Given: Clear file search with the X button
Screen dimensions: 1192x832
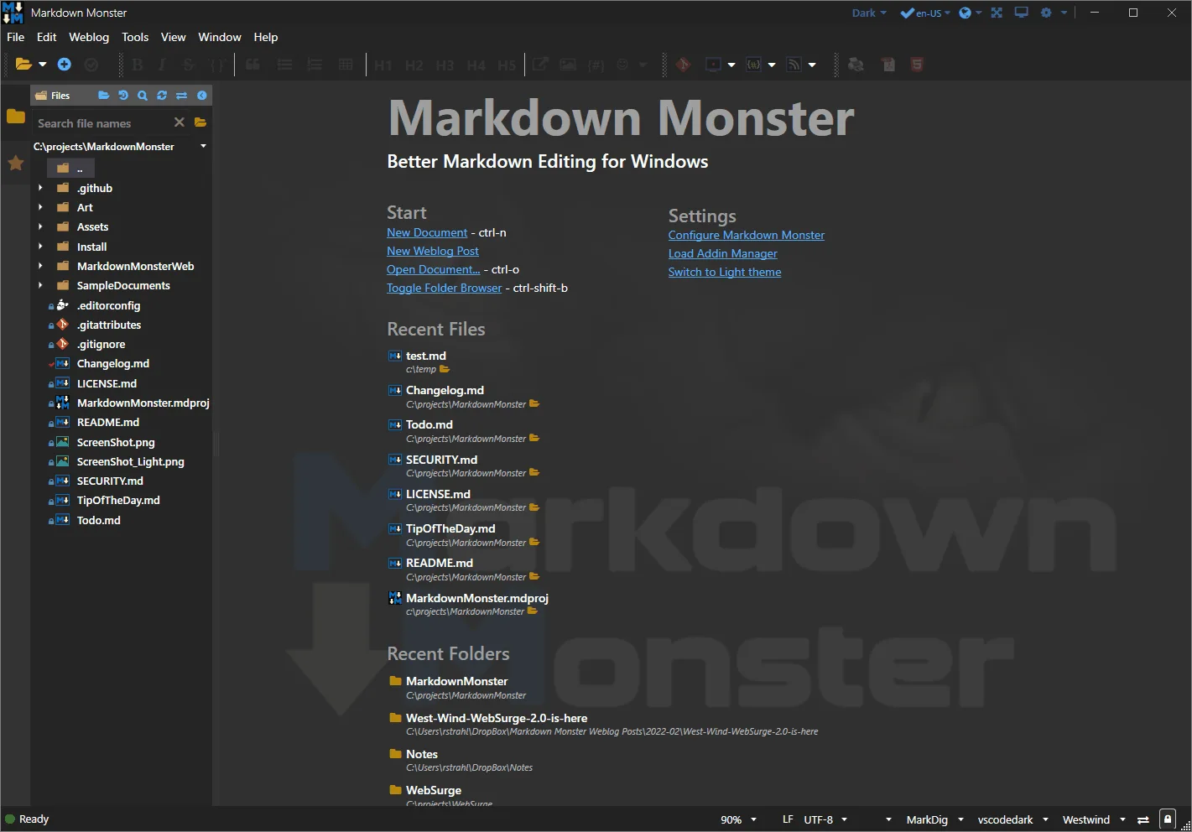Looking at the screenshot, I should [179, 122].
